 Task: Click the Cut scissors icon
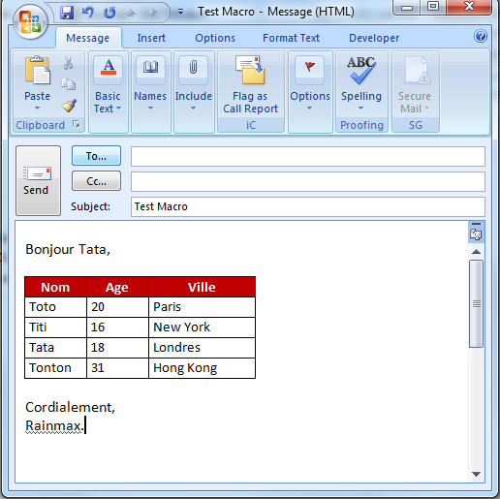pos(68,63)
